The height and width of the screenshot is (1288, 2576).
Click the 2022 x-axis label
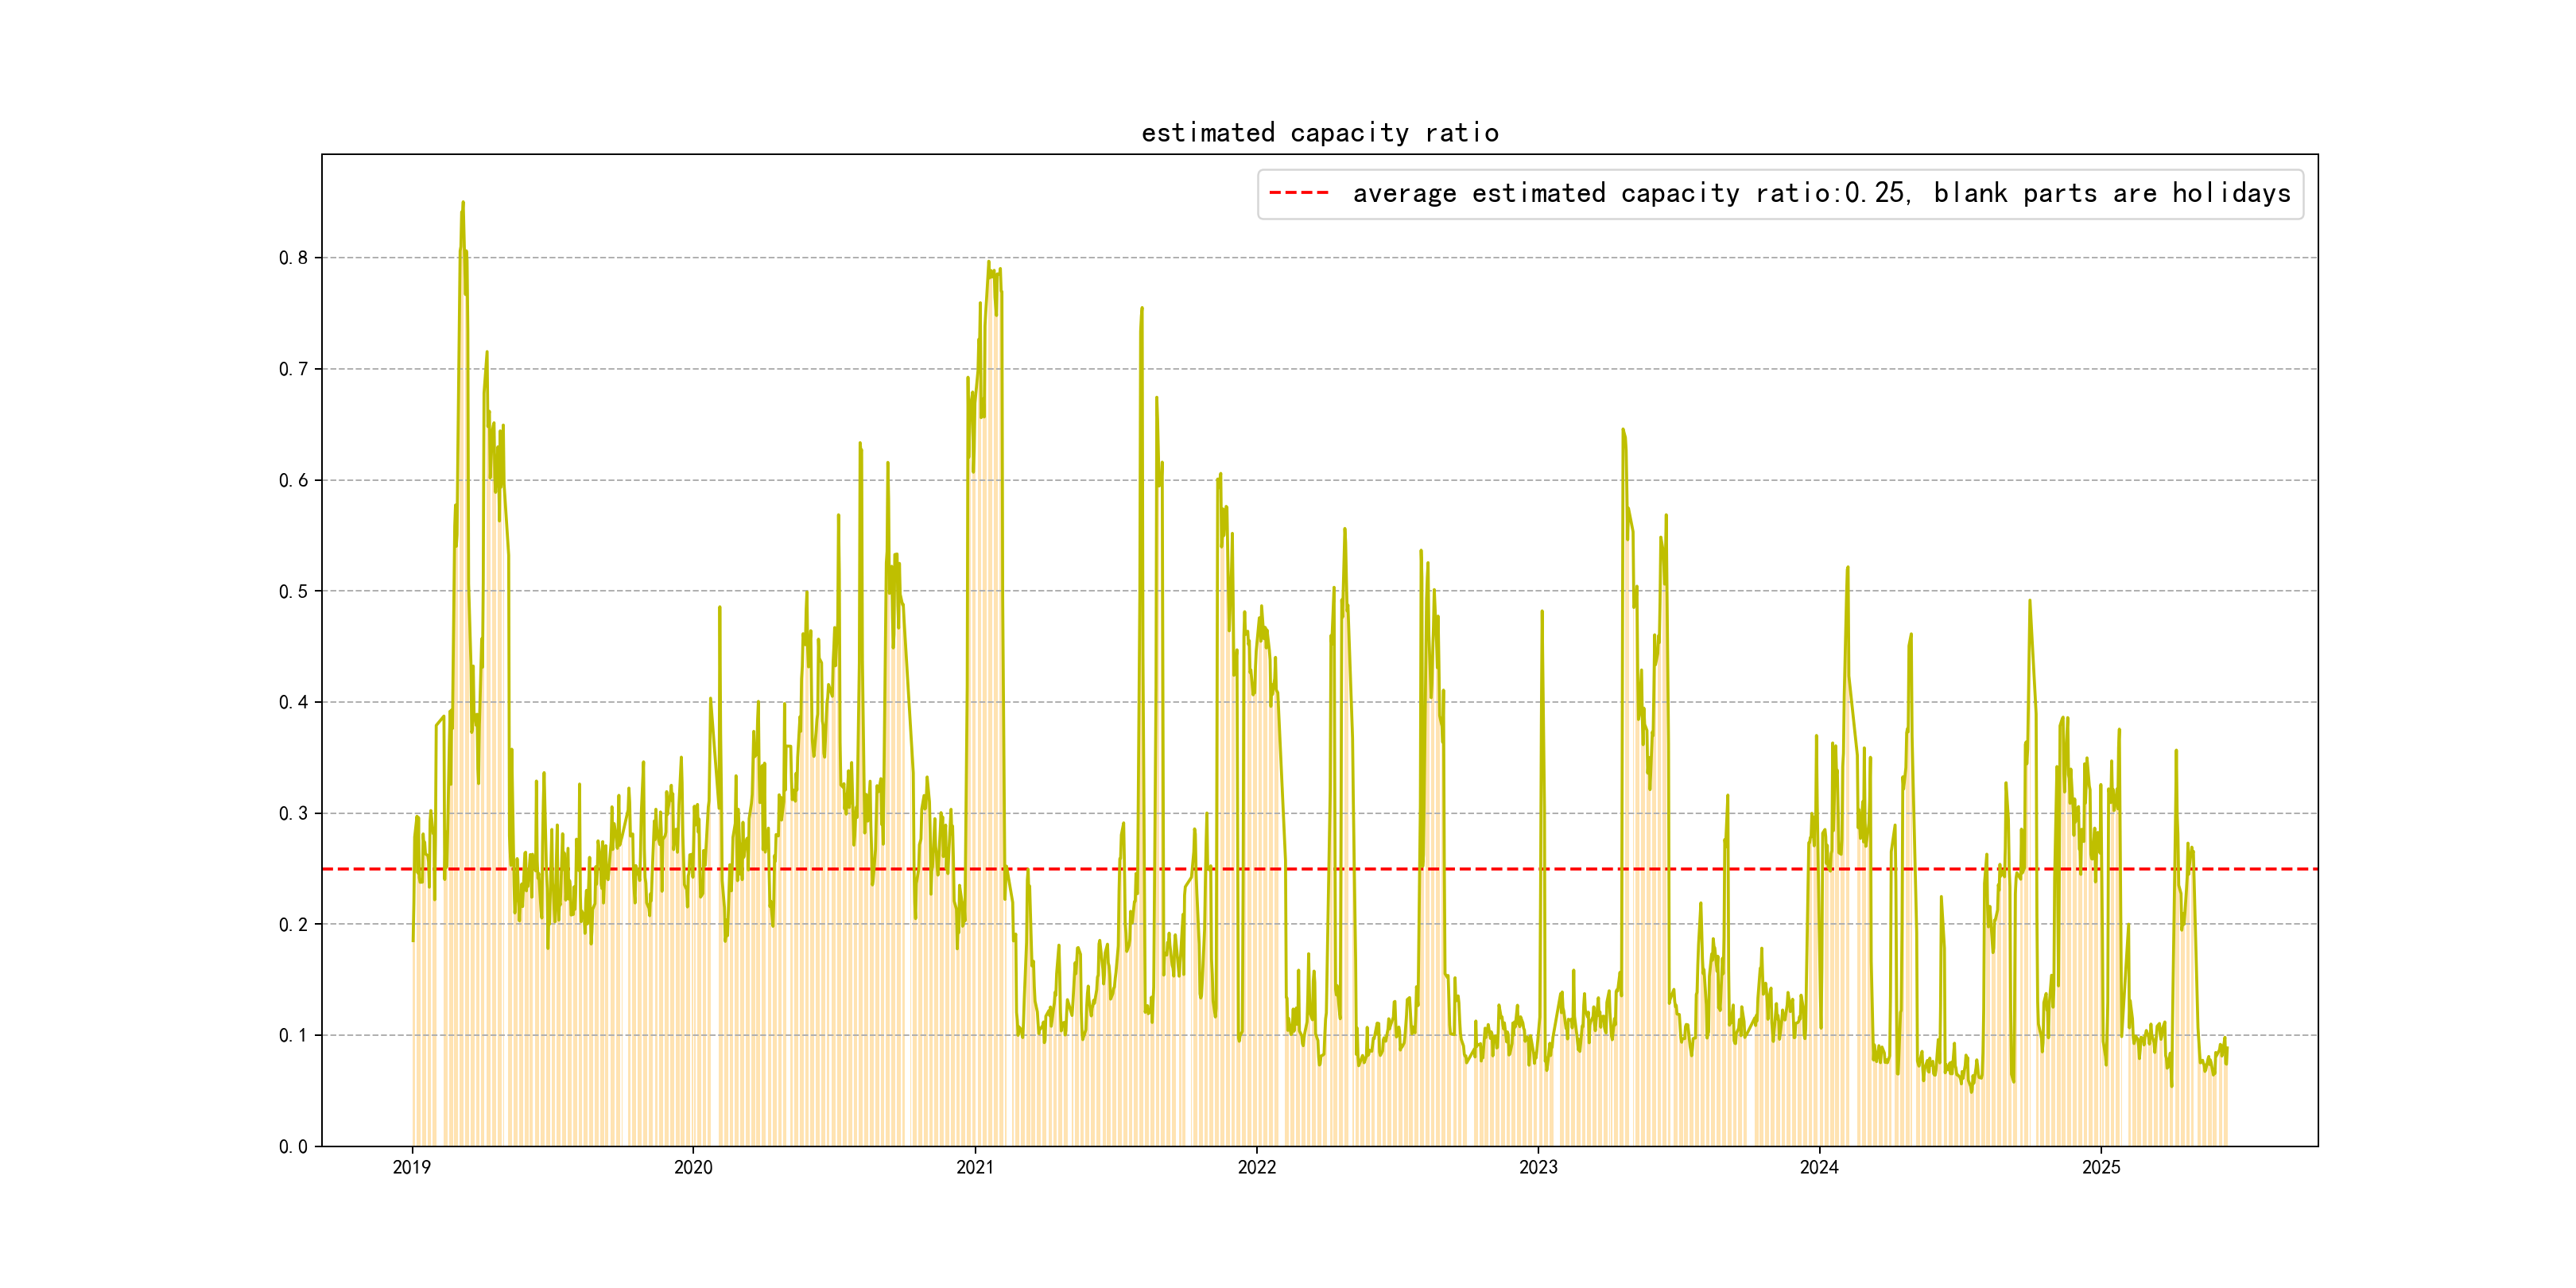1257,1167
